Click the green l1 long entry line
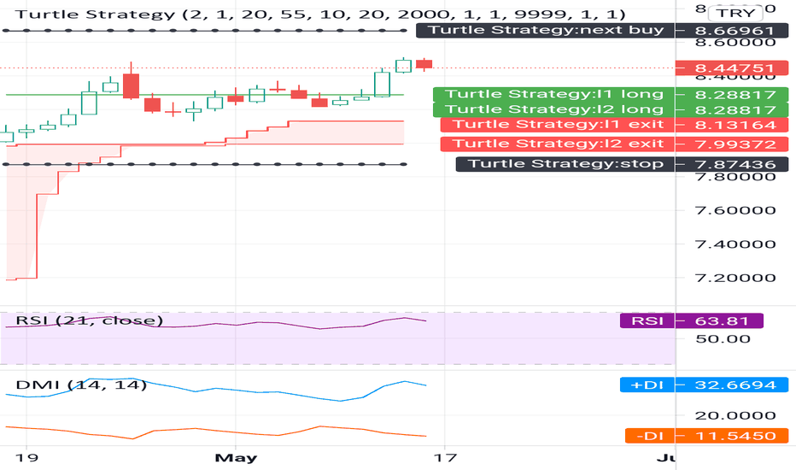Image resolution: width=796 pixels, height=470 pixels. point(205,95)
